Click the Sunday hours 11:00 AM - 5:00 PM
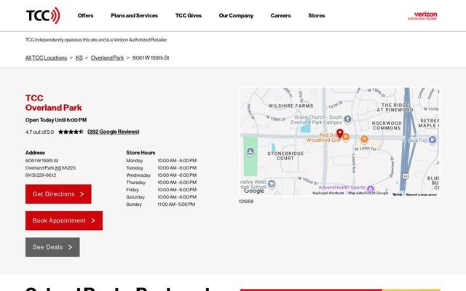This screenshot has height=291, width=466. click(x=176, y=204)
